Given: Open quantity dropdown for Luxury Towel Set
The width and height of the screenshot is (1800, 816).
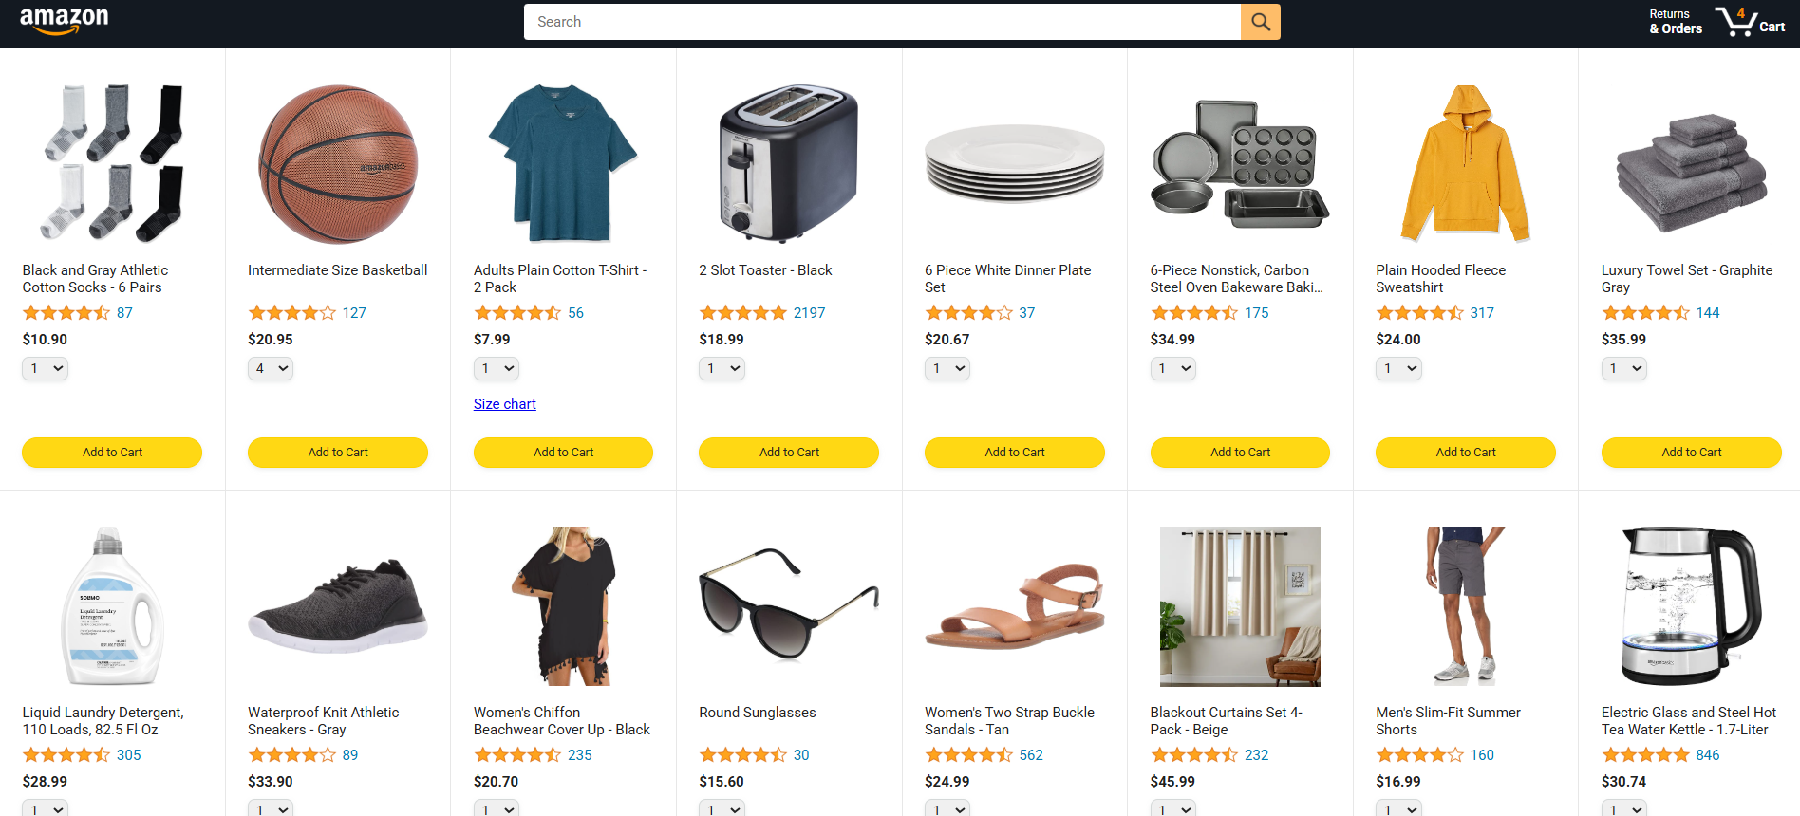Looking at the screenshot, I should (x=1624, y=368).
